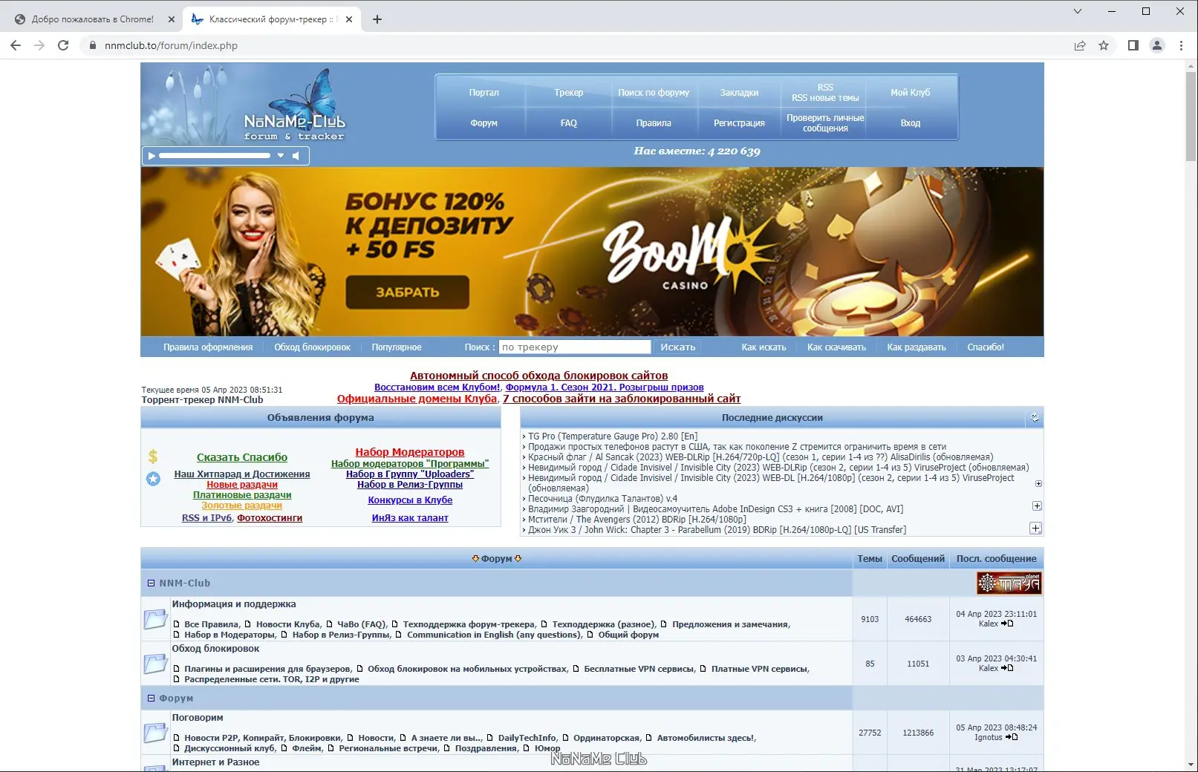
Task: Open Правила in the top menu
Action: click(654, 123)
